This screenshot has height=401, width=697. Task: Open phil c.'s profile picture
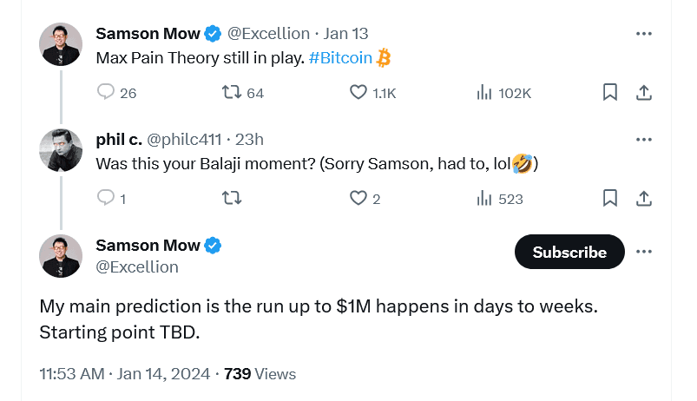61,150
